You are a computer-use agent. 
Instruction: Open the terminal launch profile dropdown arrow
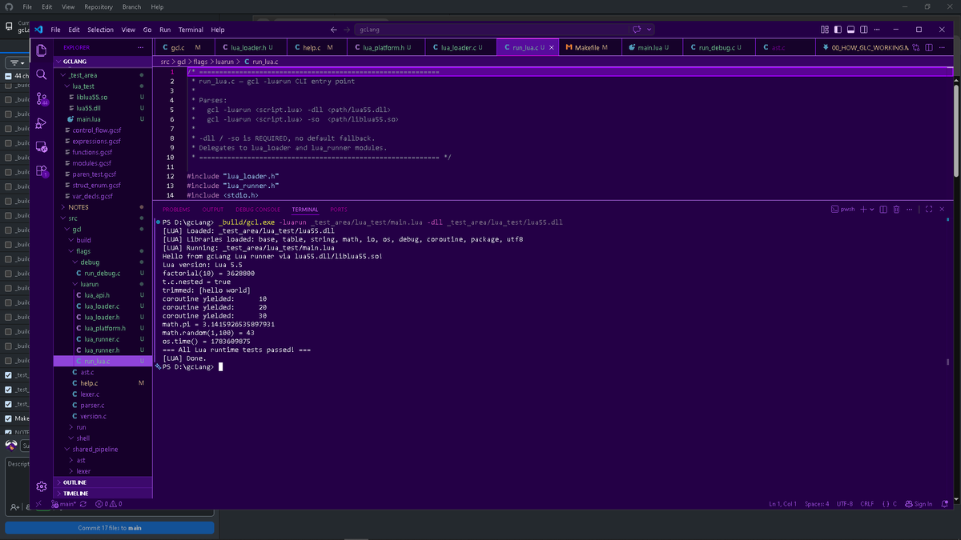pyautogui.click(x=872, y=210)
